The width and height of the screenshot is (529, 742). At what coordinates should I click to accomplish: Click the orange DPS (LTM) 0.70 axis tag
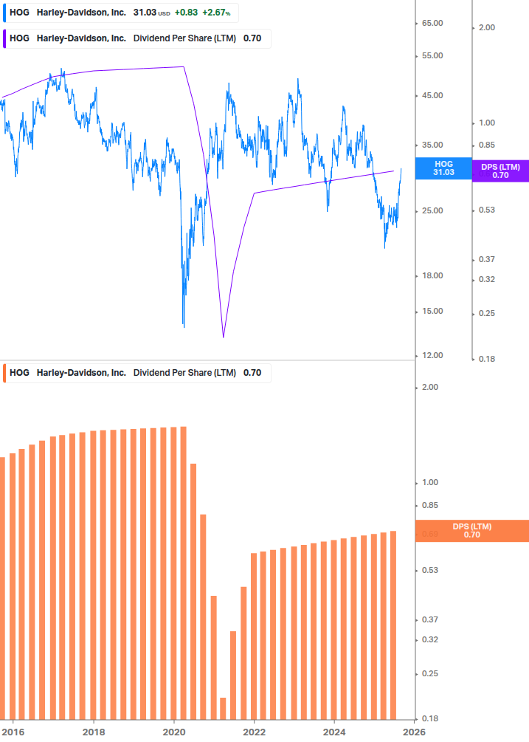(472, 530)
